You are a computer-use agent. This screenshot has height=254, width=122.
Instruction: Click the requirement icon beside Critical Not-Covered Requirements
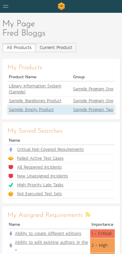(11, 150)
